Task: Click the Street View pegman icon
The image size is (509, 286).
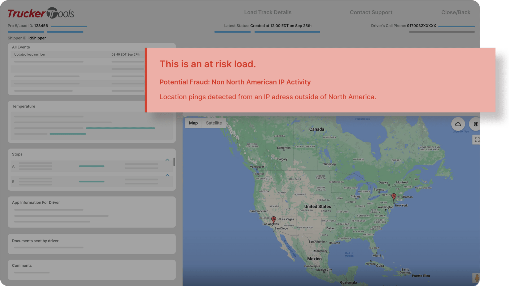Action: click(476, 278)
